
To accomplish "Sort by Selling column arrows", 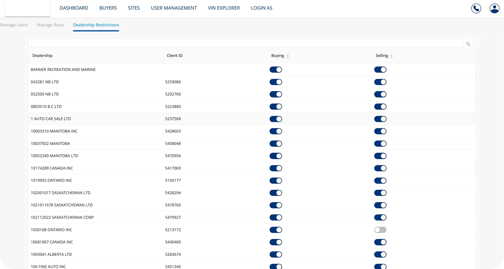I will click(x=392, y=56).
